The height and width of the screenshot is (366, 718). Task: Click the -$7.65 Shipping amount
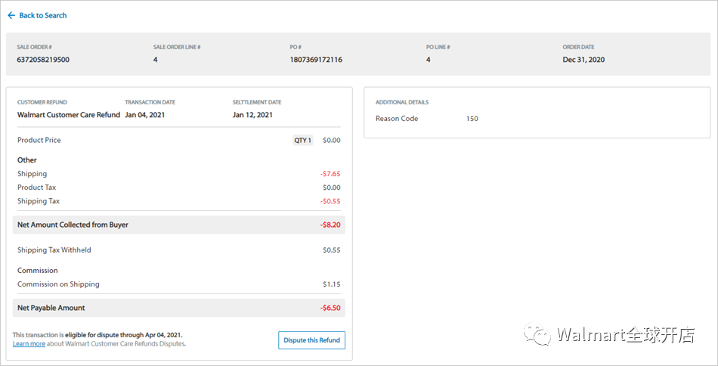click(330, 174)
